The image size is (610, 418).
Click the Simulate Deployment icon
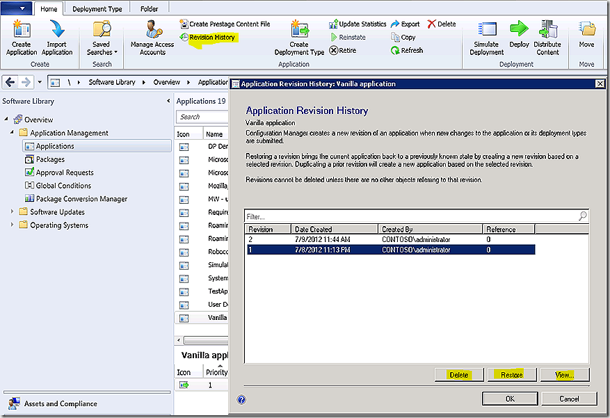[487, 29]
